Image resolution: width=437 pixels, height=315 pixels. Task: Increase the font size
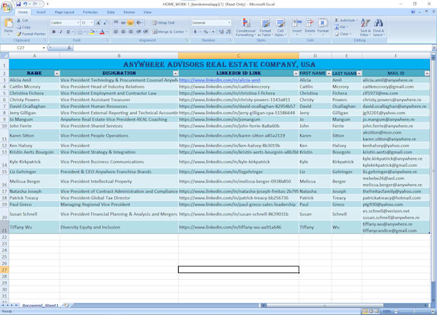(98, 23)
